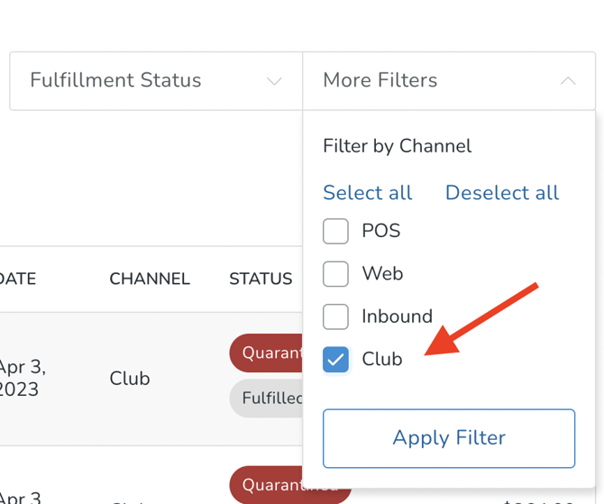This screenshot has height=504, width=604.
Task: Uncheck the Club channel checkbox
Action: [x=335, y=359]
